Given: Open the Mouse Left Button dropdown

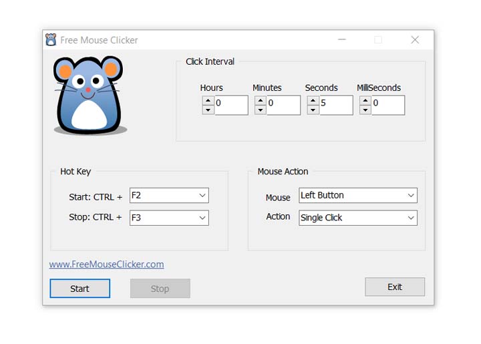Looking at the screenshot, I should point(358,195).
